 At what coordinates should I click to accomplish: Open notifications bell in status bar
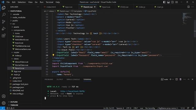[x=193, y=108]
